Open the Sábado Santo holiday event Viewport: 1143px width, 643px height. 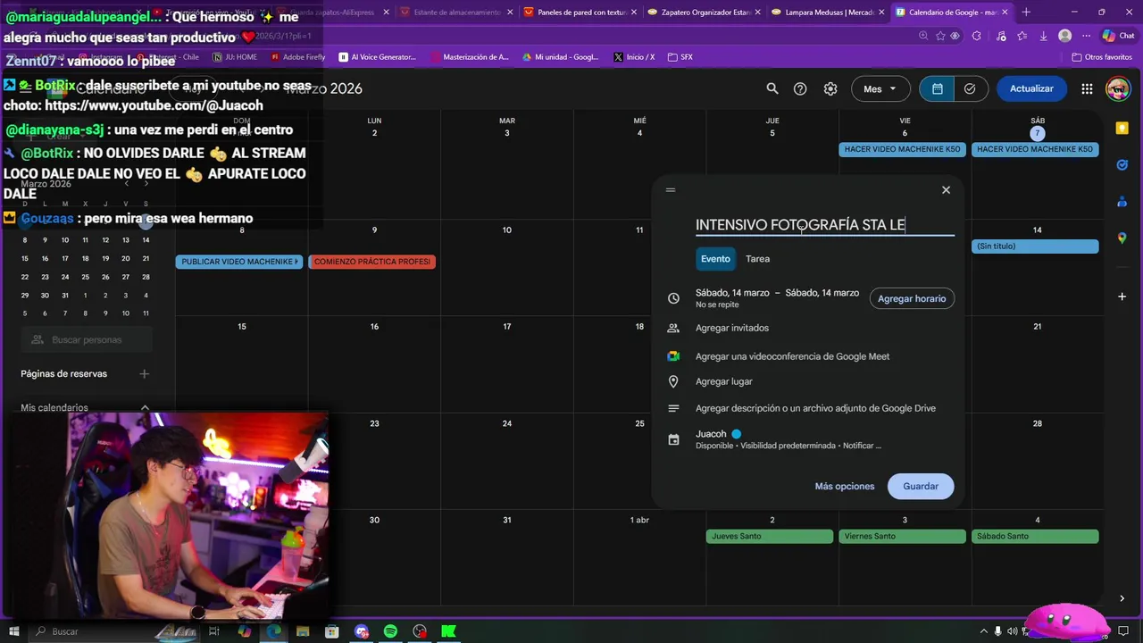pyautogui.click(x=1034, y=537)
